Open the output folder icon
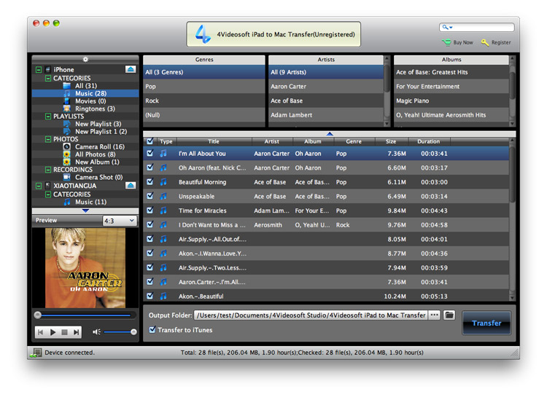 [x=449, y=315]
